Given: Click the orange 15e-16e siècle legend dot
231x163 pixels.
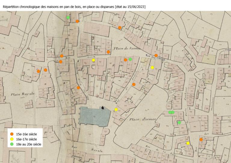Looking at the screenshot, I should click(12, 134).
